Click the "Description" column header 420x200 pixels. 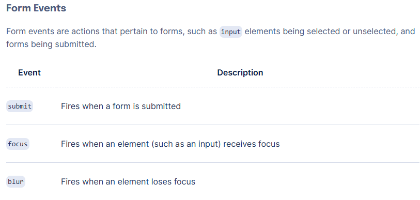click(240, 73)
